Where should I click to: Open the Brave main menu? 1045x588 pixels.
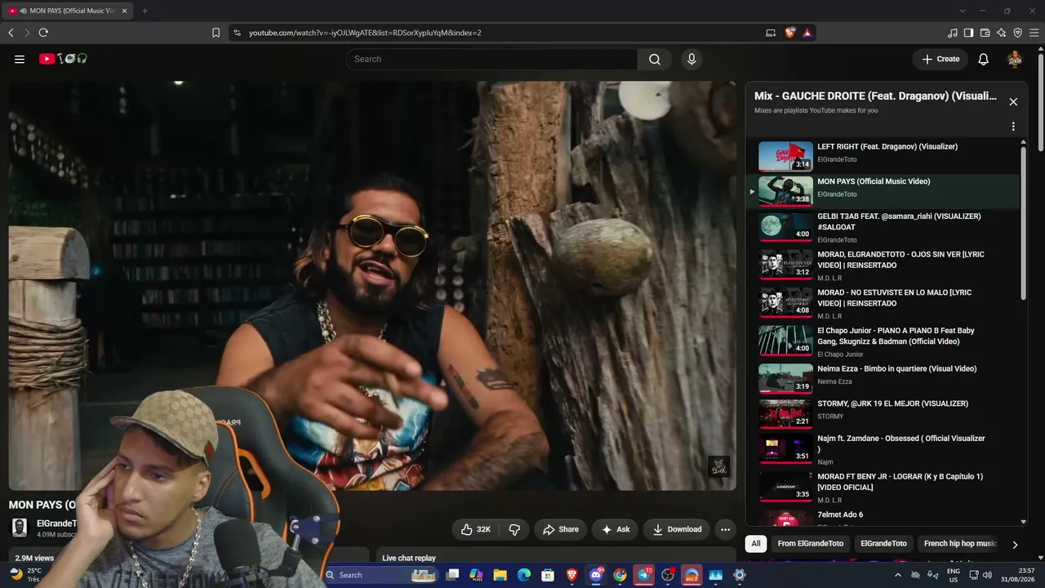(x=1034, y=33)
